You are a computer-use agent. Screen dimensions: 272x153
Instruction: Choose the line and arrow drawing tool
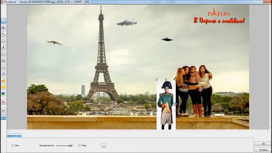tap(3, 34)
